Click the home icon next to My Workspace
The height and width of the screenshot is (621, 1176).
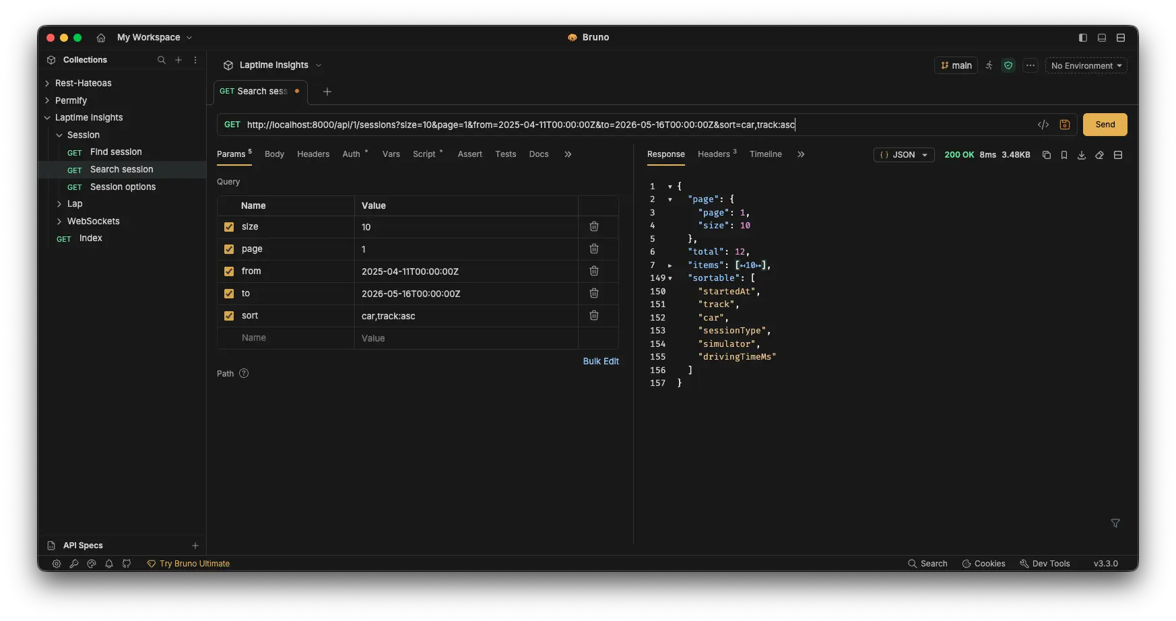pyautogui.click(x=101, y=38)
